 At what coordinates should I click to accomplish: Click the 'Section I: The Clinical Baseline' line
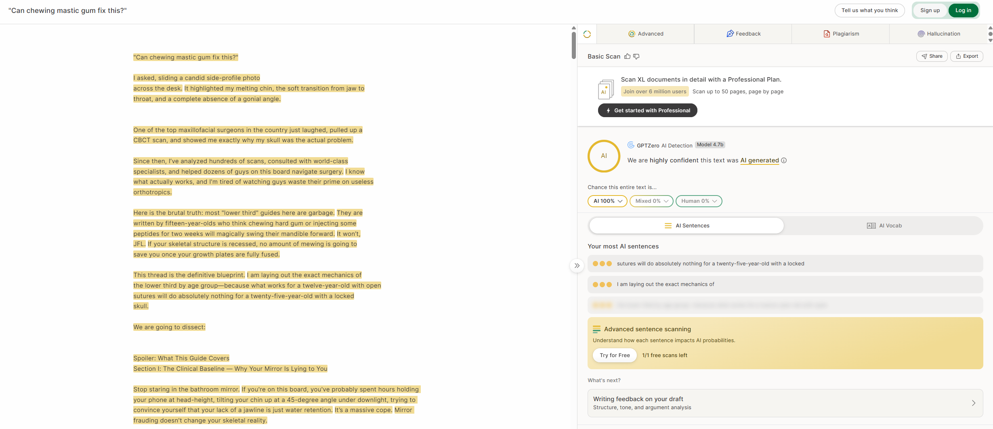coord(230,369)
